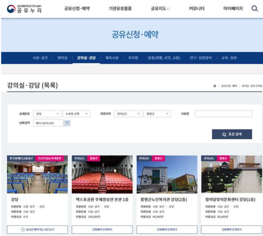Image resolution: width=263 pixels, height=236 pixels.
Task: Expand the 강당 category dropdown
Action: pyautogui.click(x=47, y=114)
